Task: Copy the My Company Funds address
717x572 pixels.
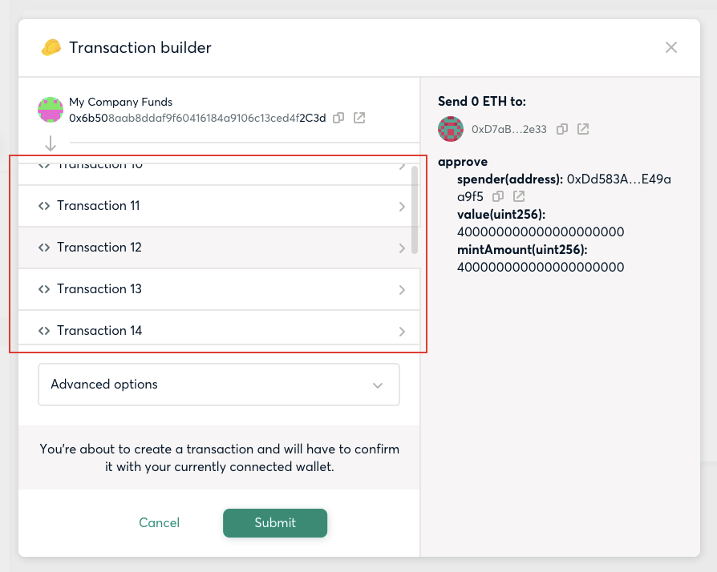Action: click(338, 118)
